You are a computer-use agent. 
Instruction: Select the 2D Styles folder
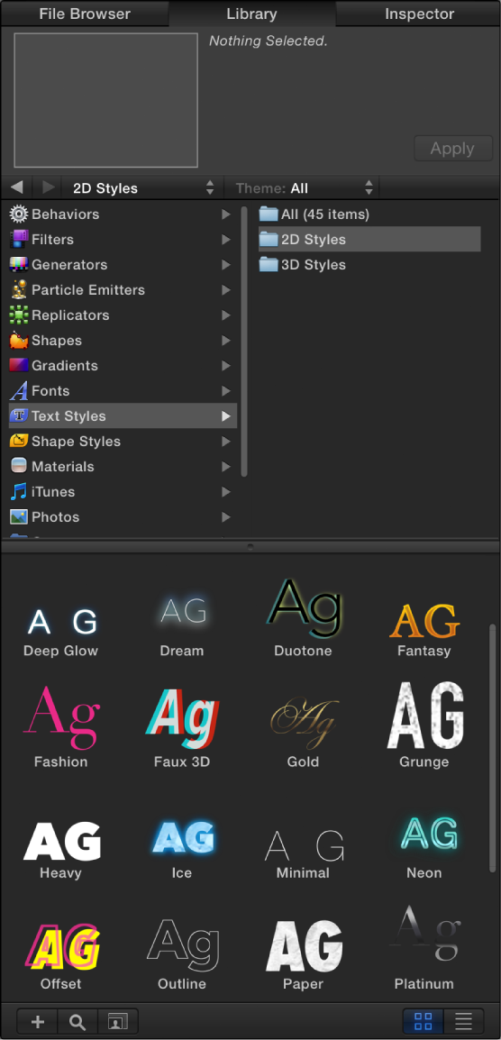point(369,240)
